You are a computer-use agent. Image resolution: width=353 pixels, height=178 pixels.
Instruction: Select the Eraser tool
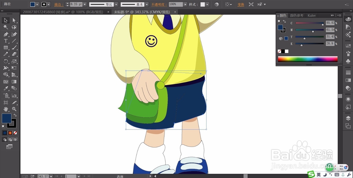coord(14,54)
